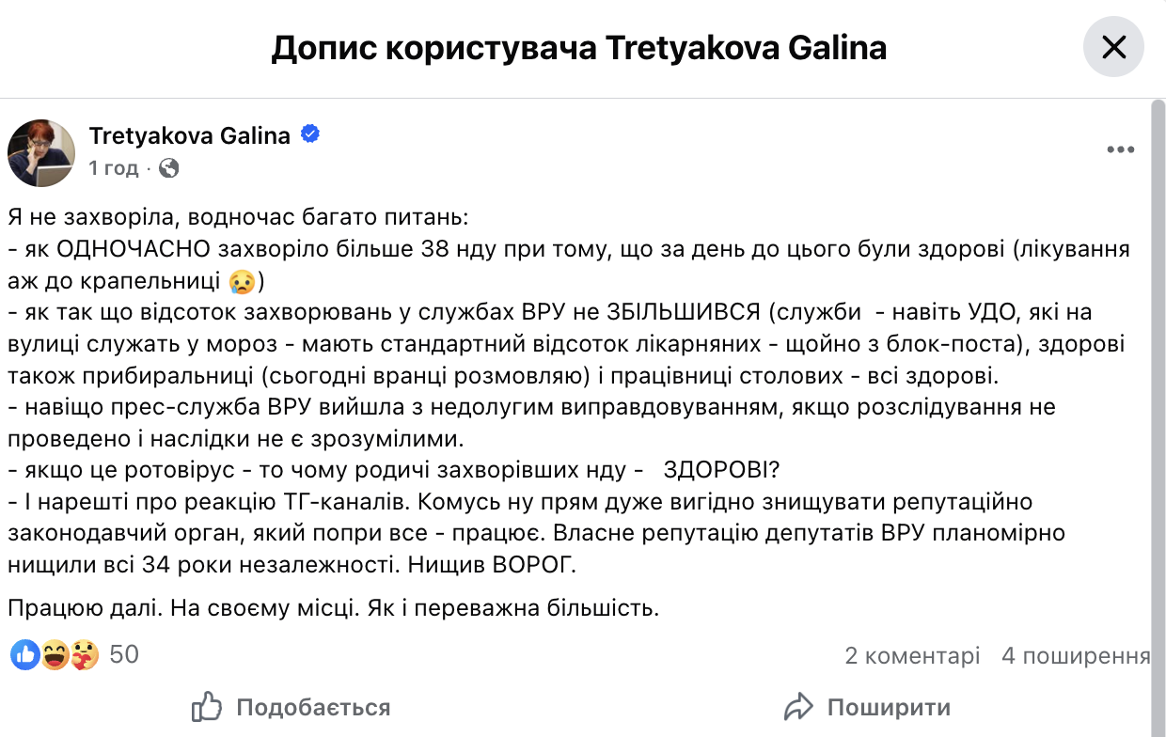1166x737 pixels.
Task: Open the Tretyakova Galina profile name link
Action: [189, 135]
